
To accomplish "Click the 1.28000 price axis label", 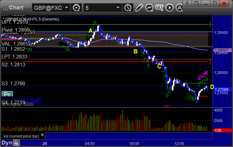I will (x=221, y=73).
